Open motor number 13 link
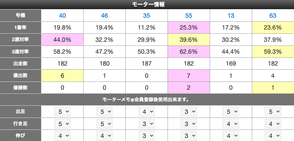The image size is (294, 141). (231, 16)
